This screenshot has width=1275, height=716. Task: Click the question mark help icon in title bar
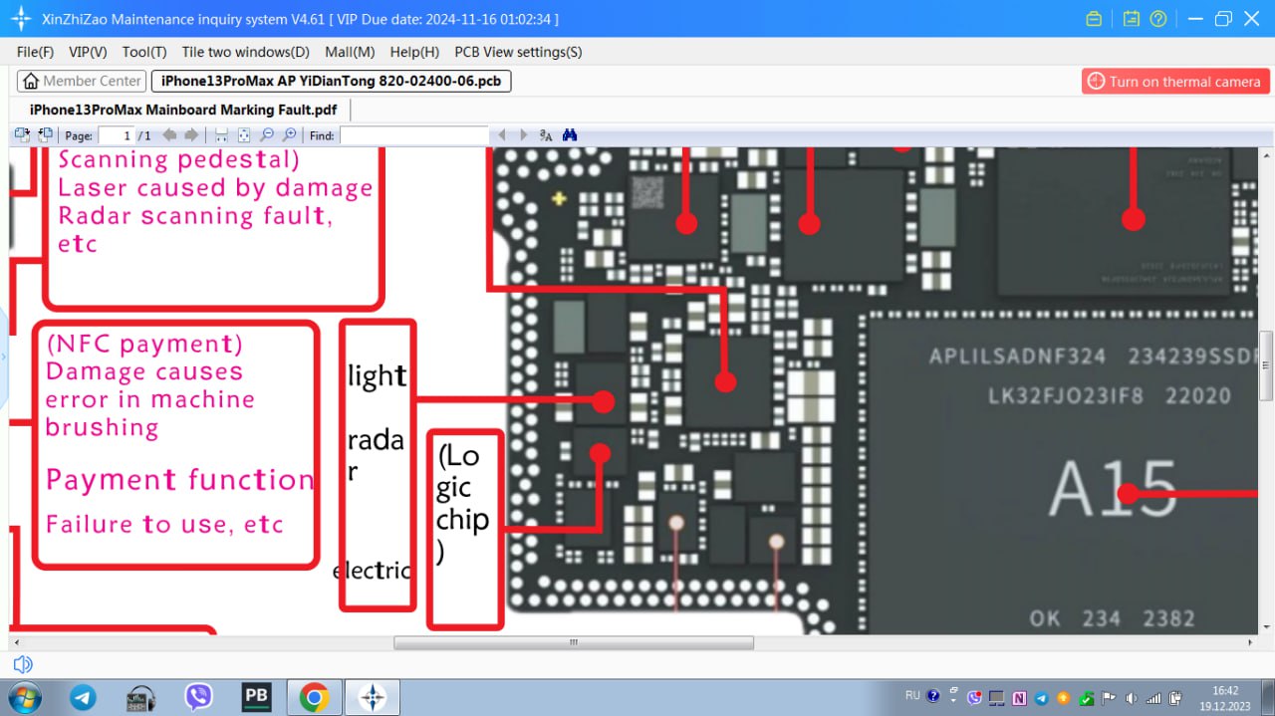pyautogui.click(x=1158, y=19)
